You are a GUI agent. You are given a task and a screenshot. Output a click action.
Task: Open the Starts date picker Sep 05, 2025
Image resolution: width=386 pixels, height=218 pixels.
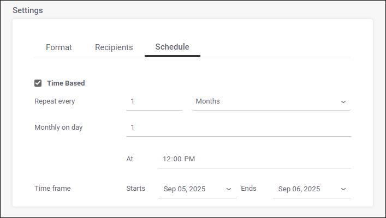click(x=191, y=189)
